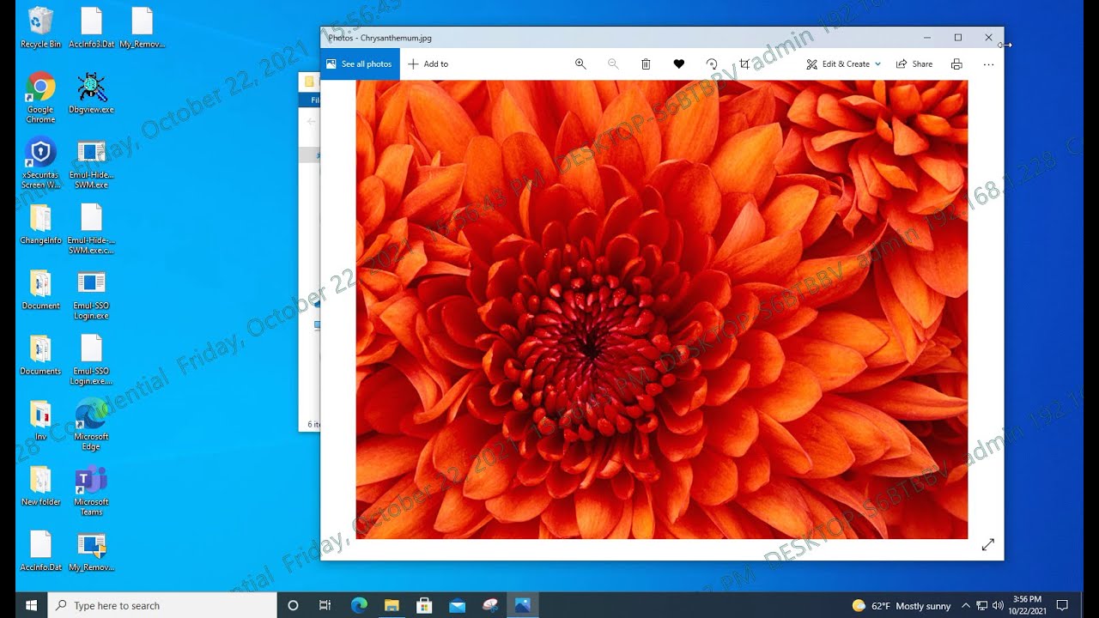
Task: Zoom in on the photo
Action: (x=580, y=64)
